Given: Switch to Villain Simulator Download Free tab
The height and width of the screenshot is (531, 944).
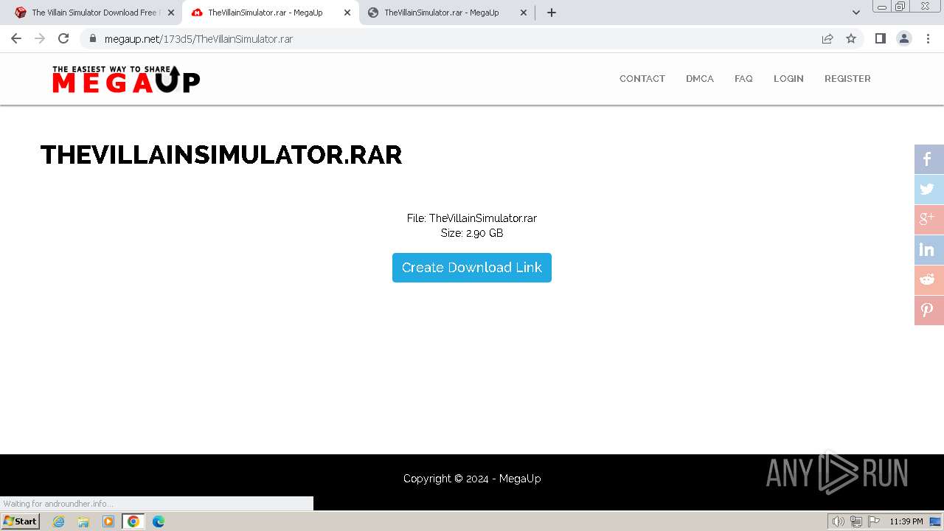Looking at the screenshot, I should [94, 13].
